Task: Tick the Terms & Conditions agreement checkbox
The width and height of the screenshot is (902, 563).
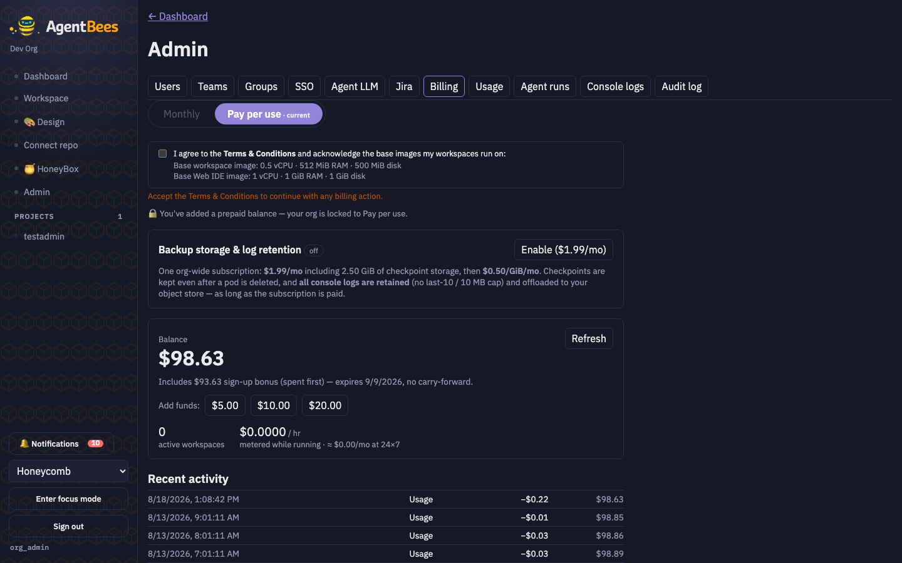Action: [163, 154]
